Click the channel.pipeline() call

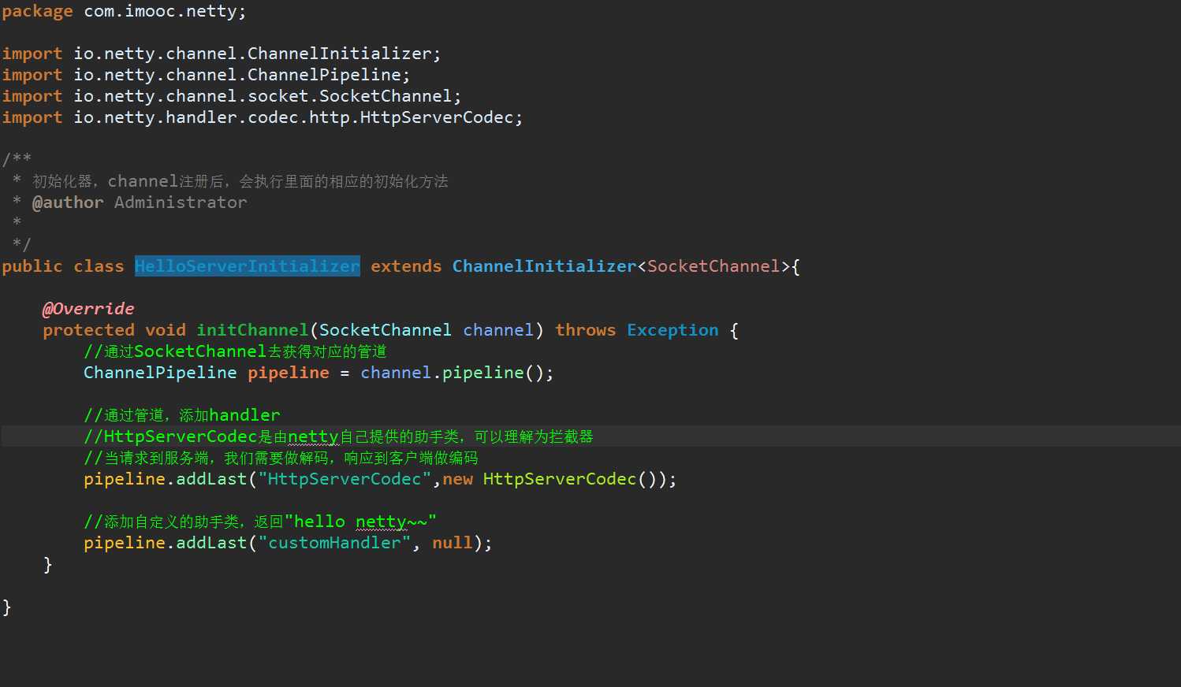click(457, 373)
